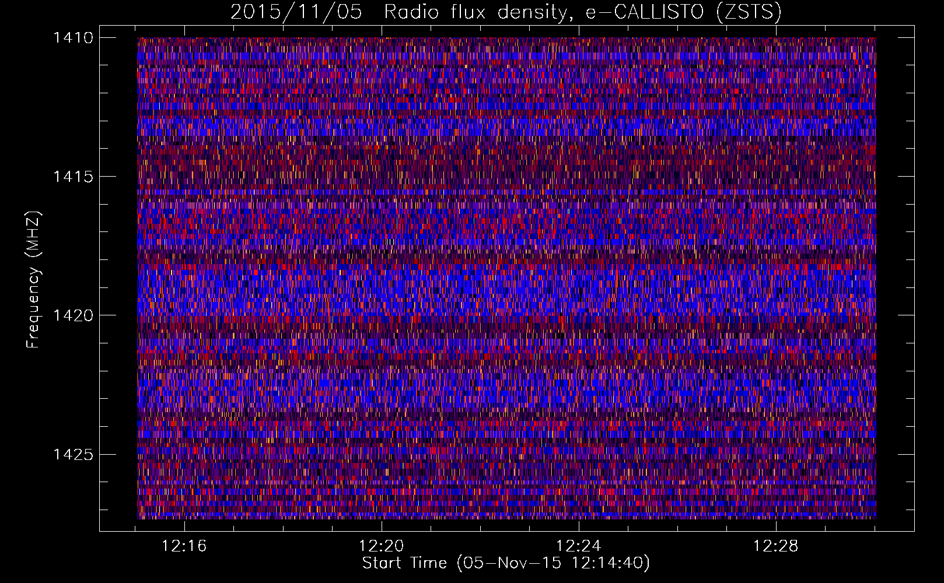Click inside the radio spectrogram plot area

[506, 278]
